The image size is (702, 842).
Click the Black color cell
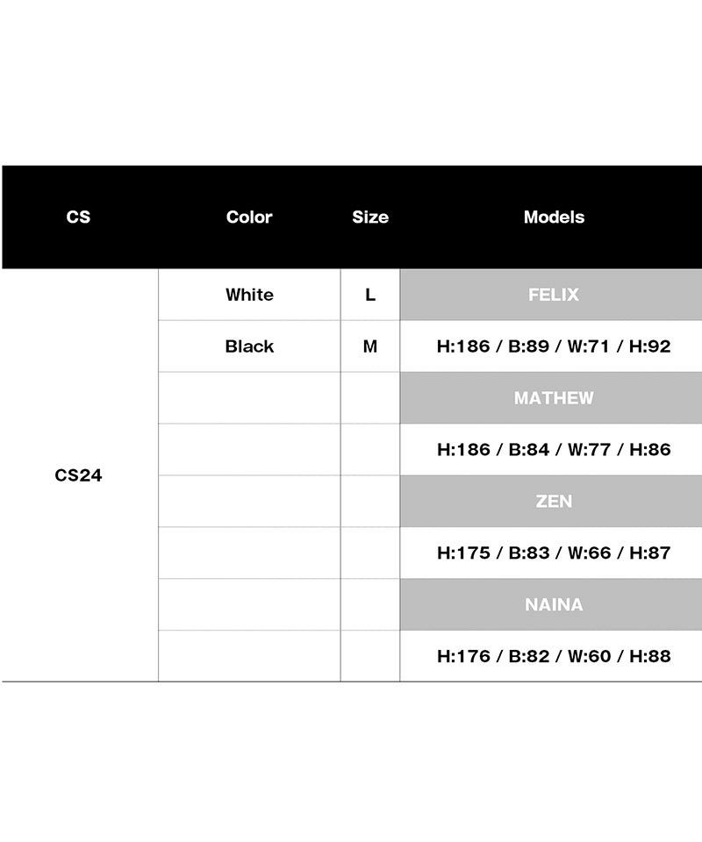(249, 346)
